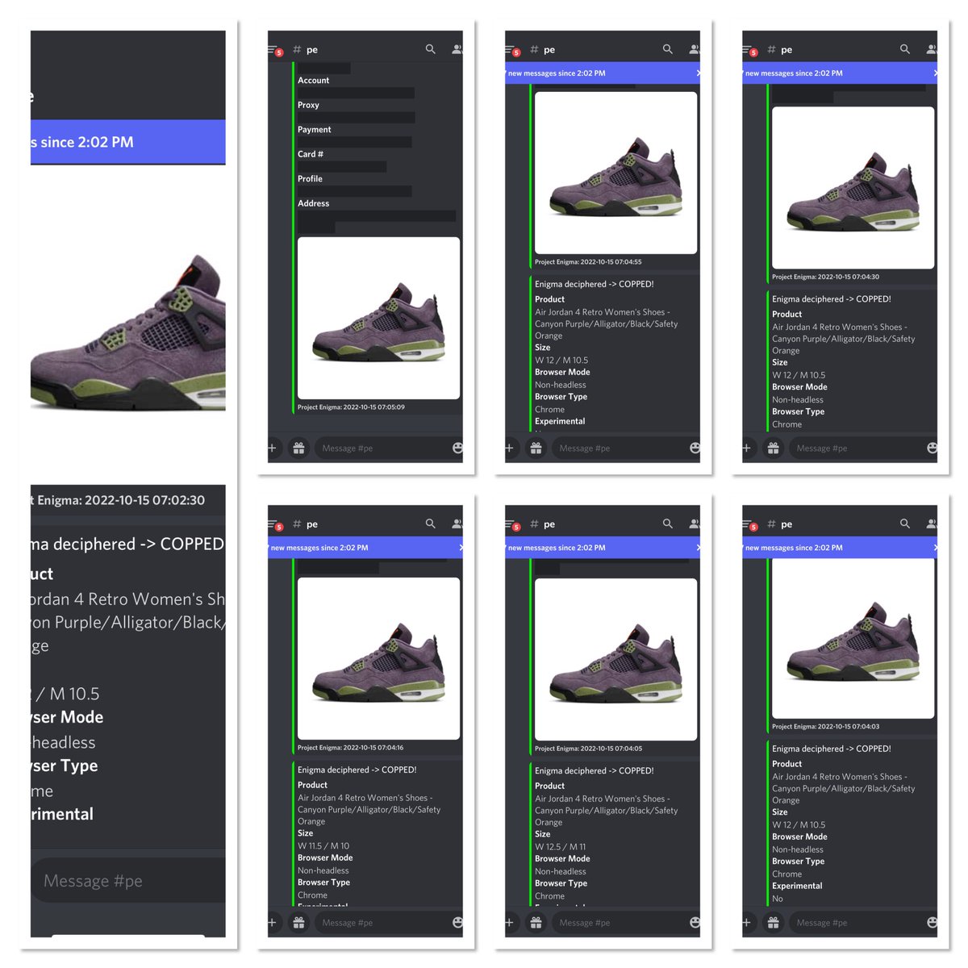Open the emoji picker in the 07:04:55 screenshot
This screenshot has height=968, width=968.
coord(695,448)
